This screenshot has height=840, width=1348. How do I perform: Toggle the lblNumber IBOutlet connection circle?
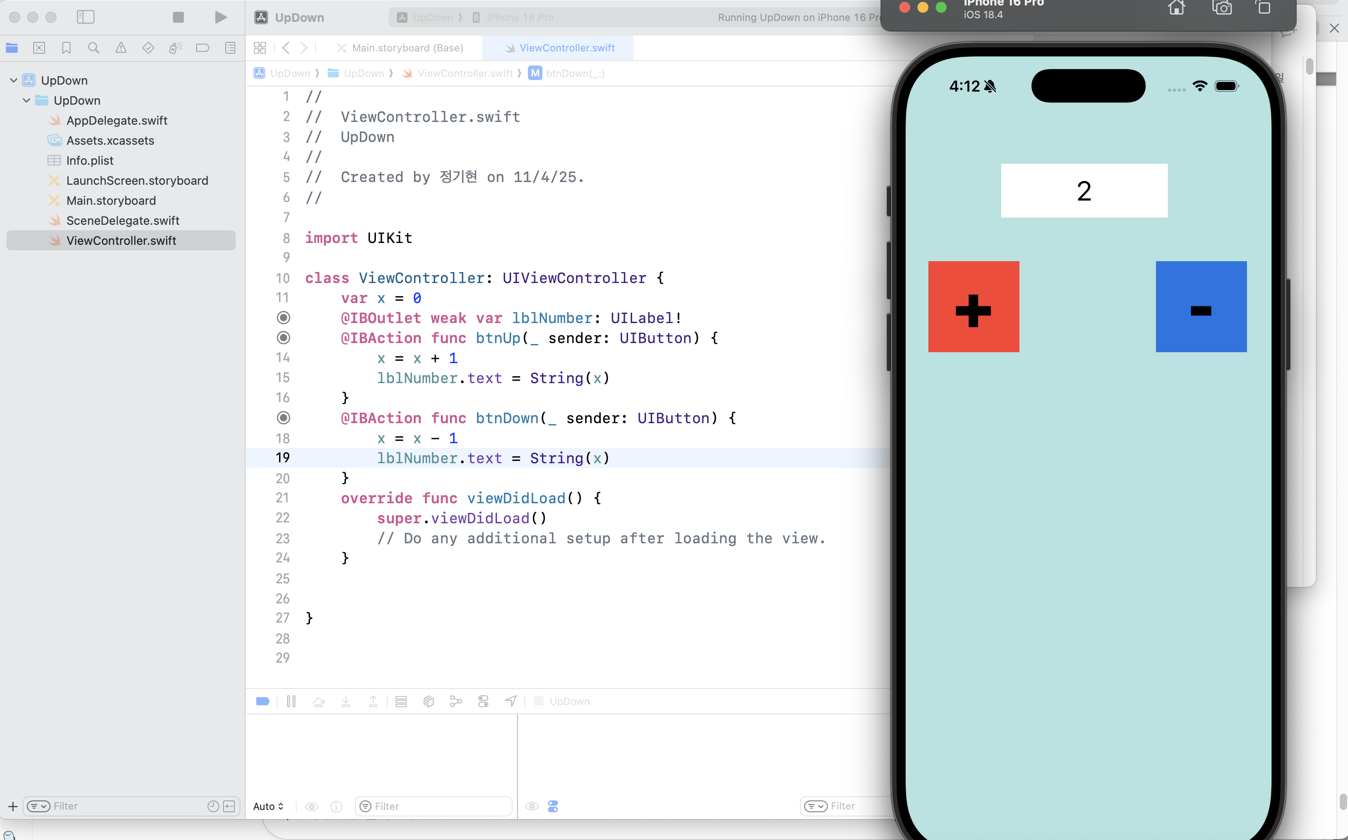(284, 318)
